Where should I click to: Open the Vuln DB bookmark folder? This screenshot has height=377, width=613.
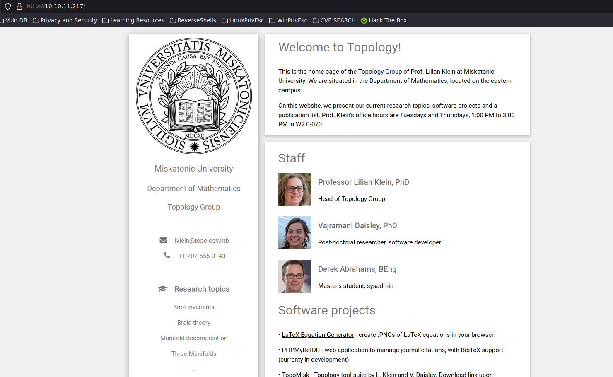coord(13,20)
